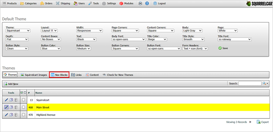Open the Title Font dropdown

234,39
